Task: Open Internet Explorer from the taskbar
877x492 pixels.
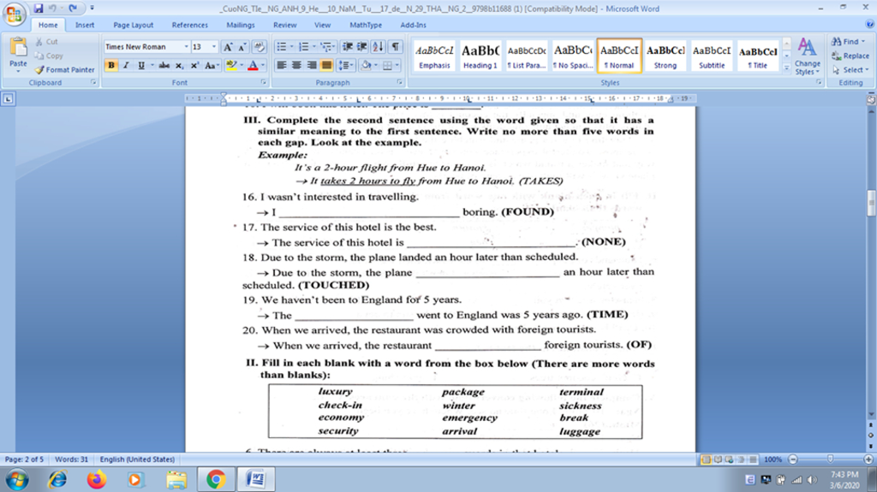Action: (57, 479)
